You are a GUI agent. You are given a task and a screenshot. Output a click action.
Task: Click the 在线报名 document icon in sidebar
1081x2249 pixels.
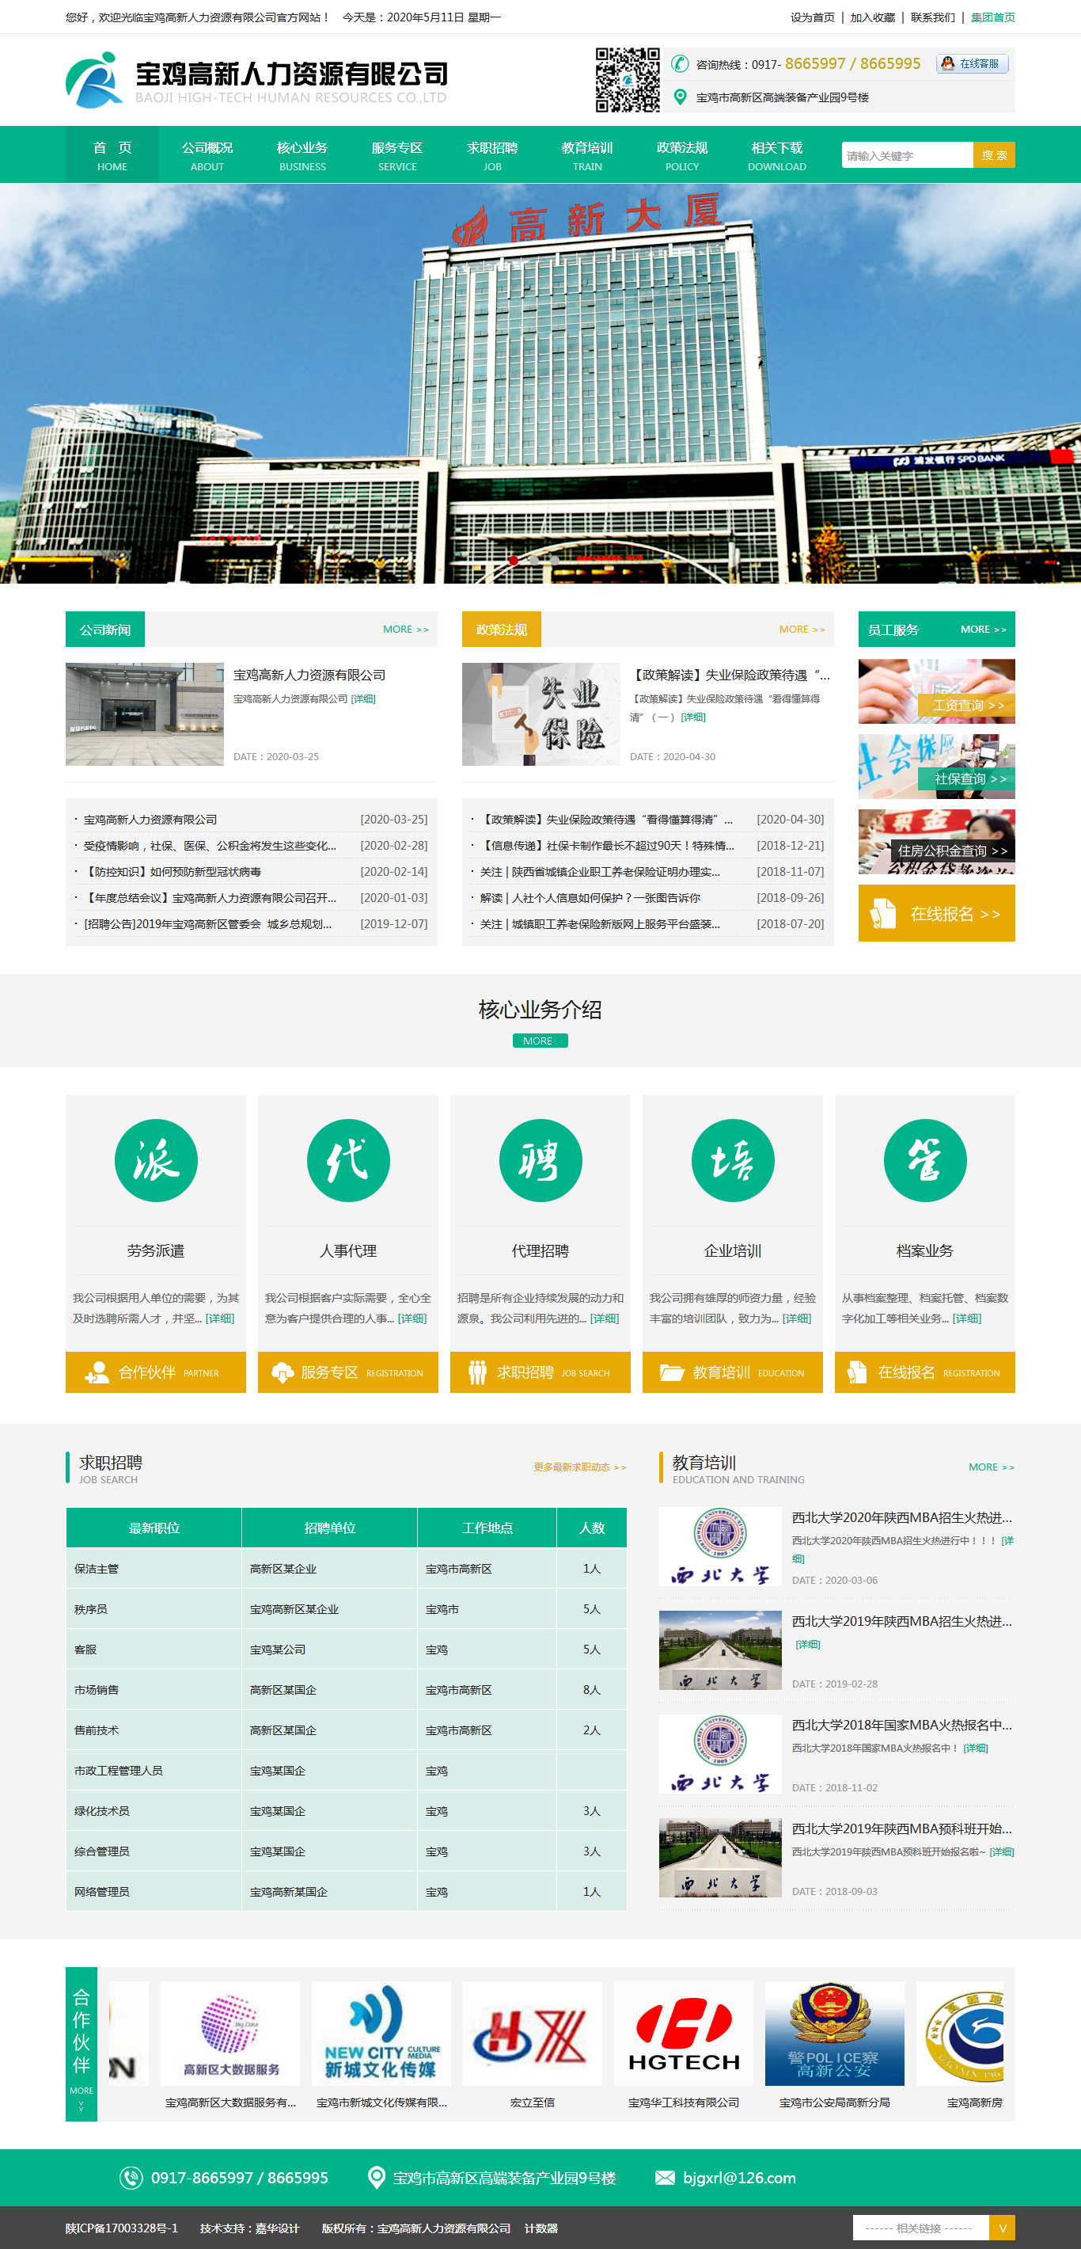883,913
